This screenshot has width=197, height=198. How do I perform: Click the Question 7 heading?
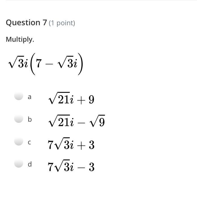[x=26, y=23]
